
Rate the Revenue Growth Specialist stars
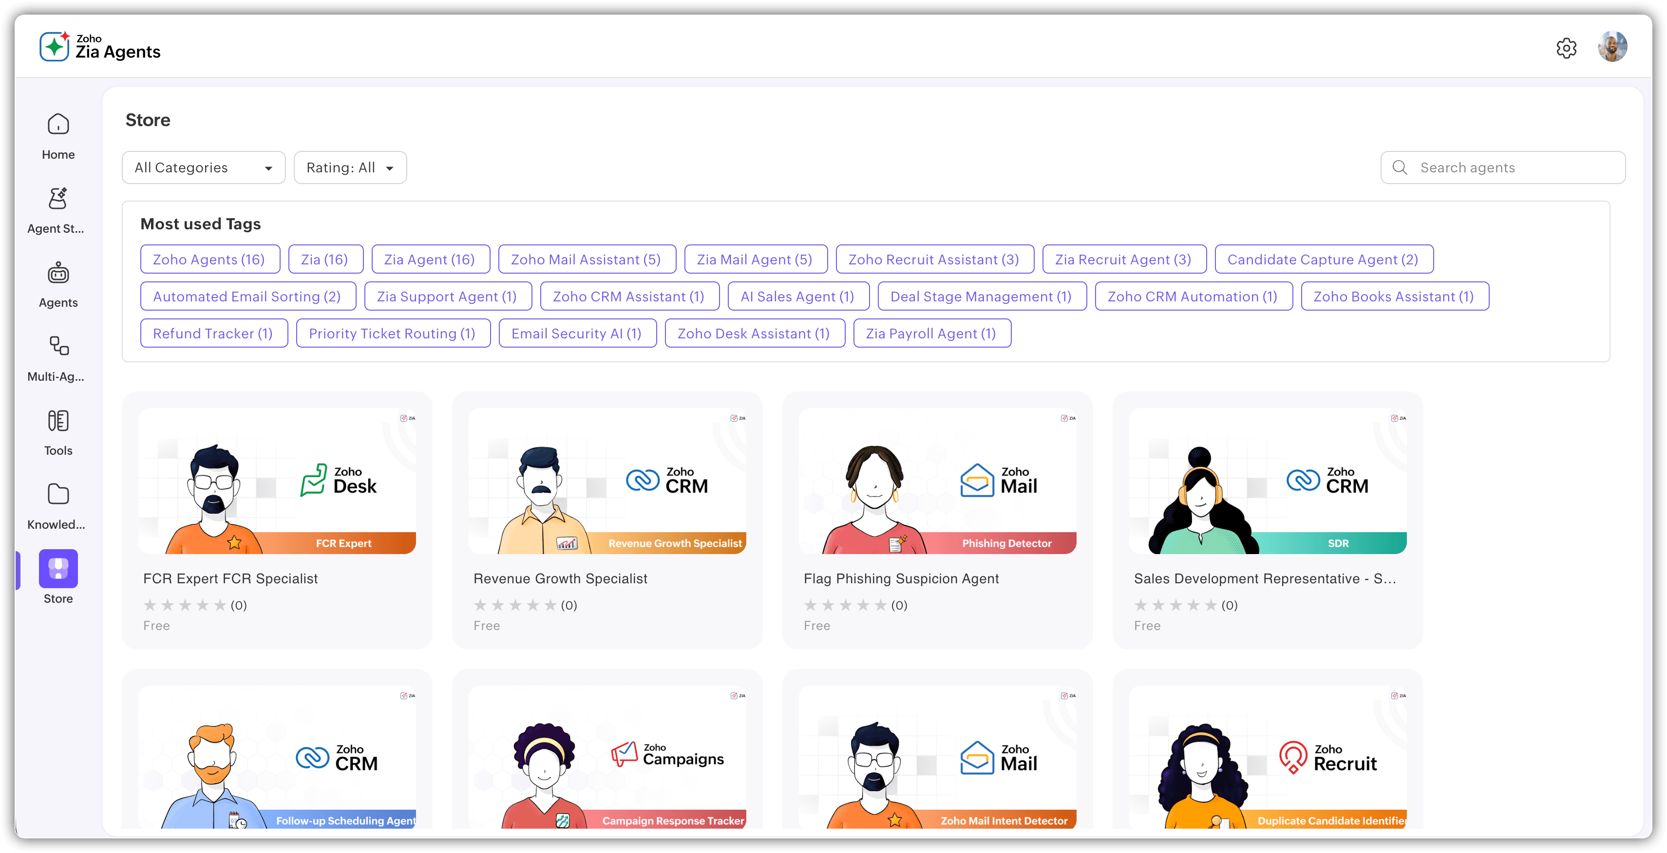[x=515, y=605]
